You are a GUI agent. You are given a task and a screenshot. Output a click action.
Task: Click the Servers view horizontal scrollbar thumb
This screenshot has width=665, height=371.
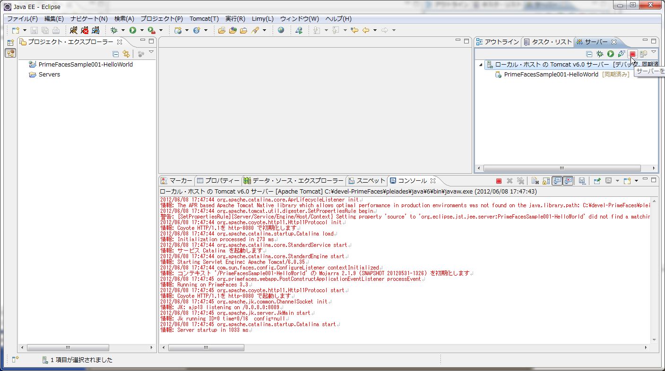[562, 168]
